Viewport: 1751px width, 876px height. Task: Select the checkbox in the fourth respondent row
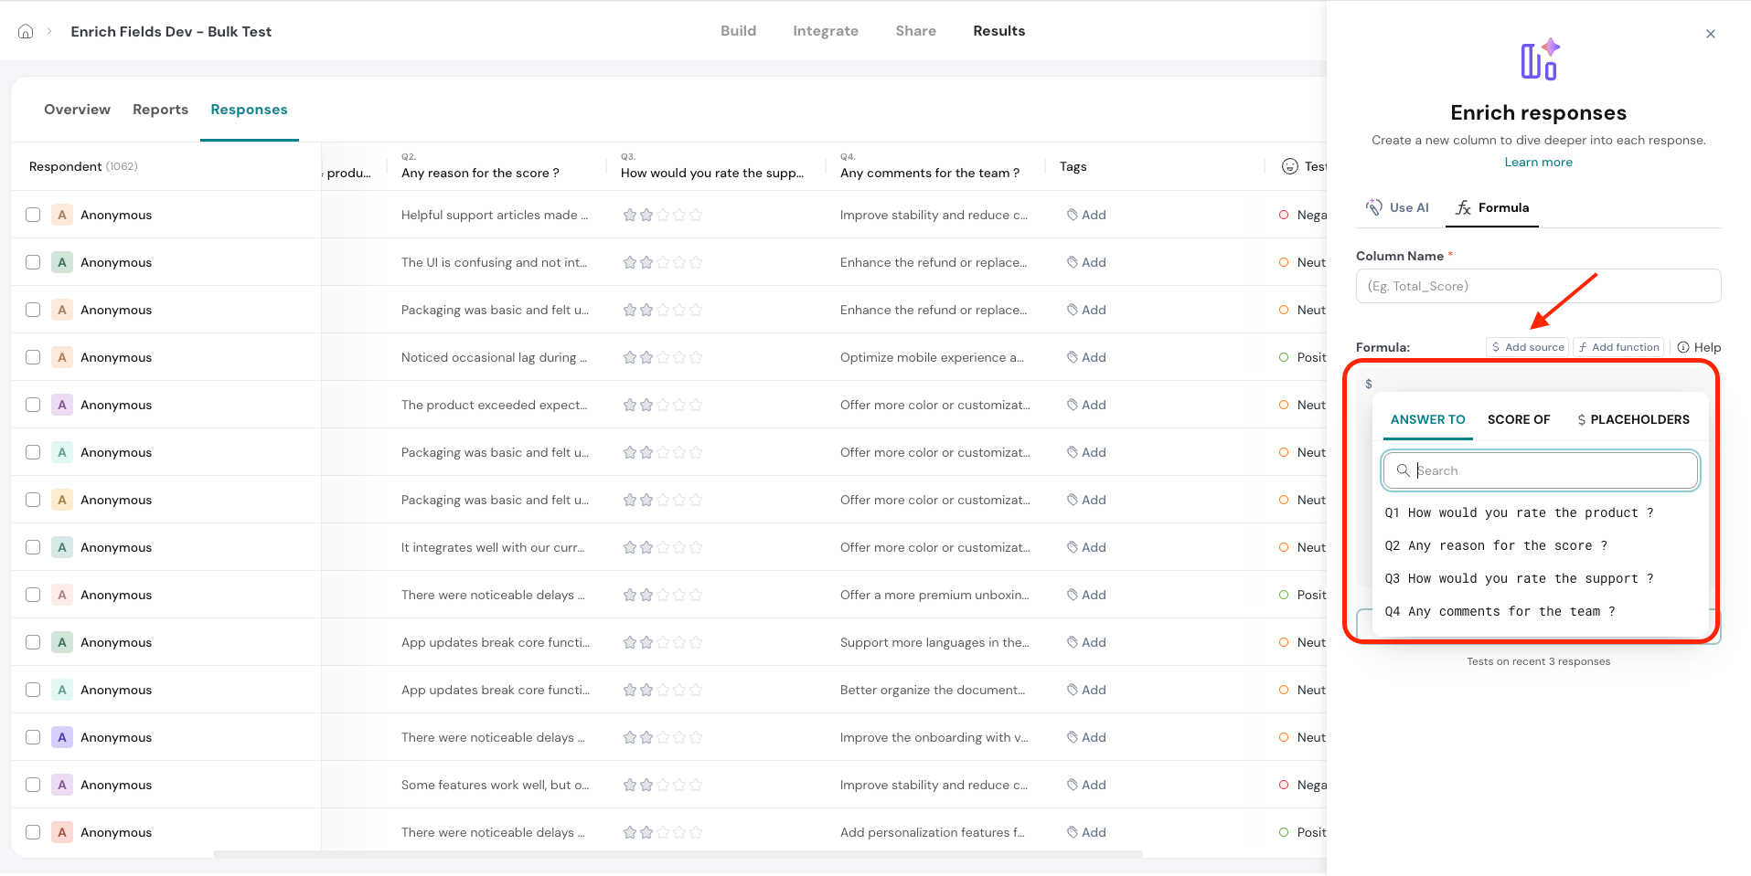point(33,357)
